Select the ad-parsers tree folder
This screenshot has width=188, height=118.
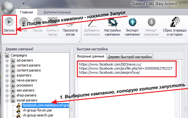tap(25, 60)
